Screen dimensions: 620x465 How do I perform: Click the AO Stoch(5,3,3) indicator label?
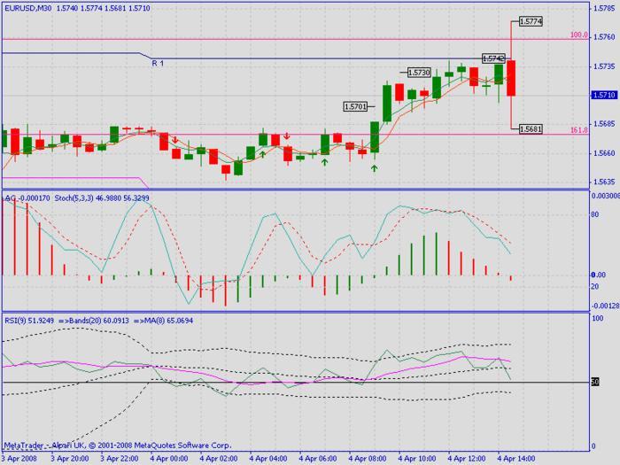[75, 198]
